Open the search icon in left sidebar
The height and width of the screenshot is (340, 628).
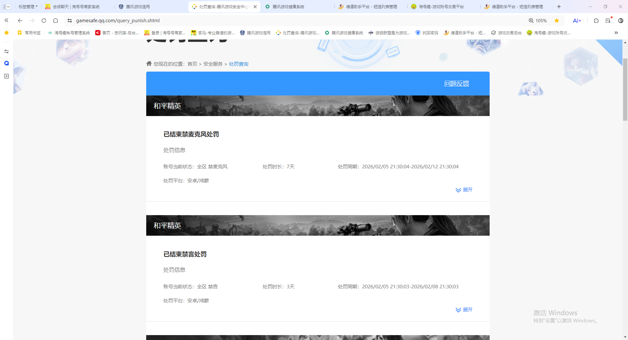point(6,63)
